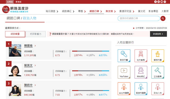Click the question mark icon beside 網路聲量是什麼

(x=50, y=34)
